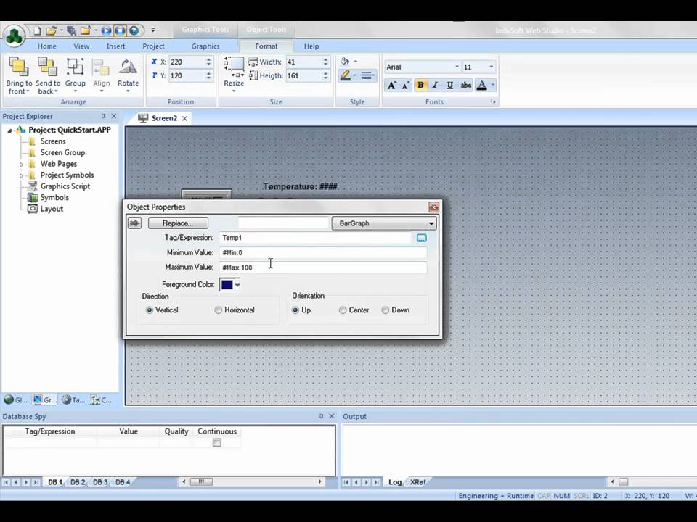Image resolution: width=697 pixels, height=522 pixels.
Task: Open the Insert ribbon tab
Action: point(115,46)
